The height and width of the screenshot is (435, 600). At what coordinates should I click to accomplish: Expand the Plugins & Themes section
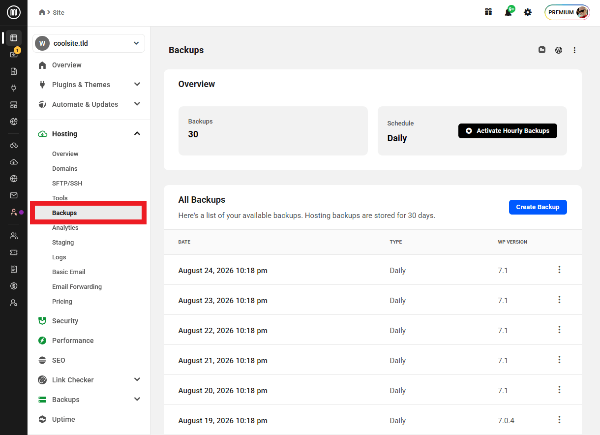click(x=137, y=84)
